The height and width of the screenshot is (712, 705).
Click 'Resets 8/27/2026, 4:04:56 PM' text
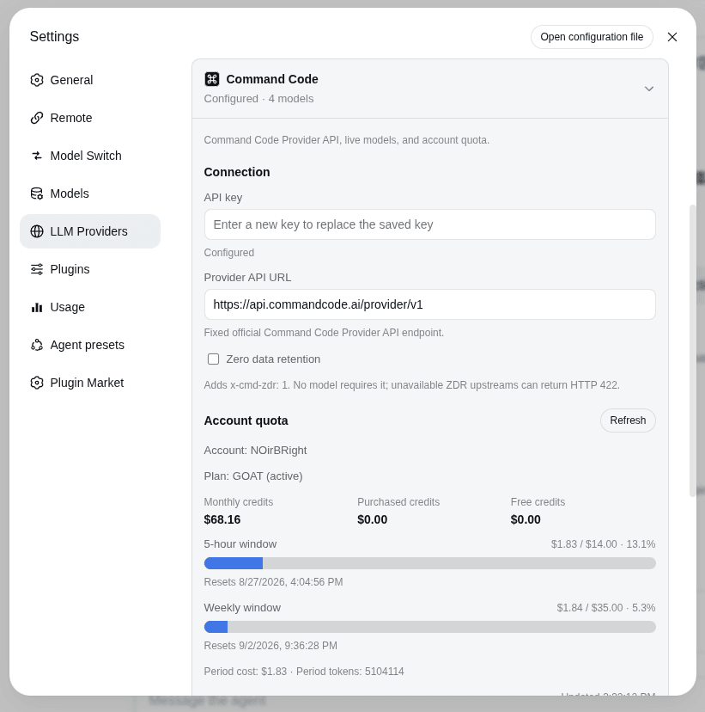[x=273, y=582]
